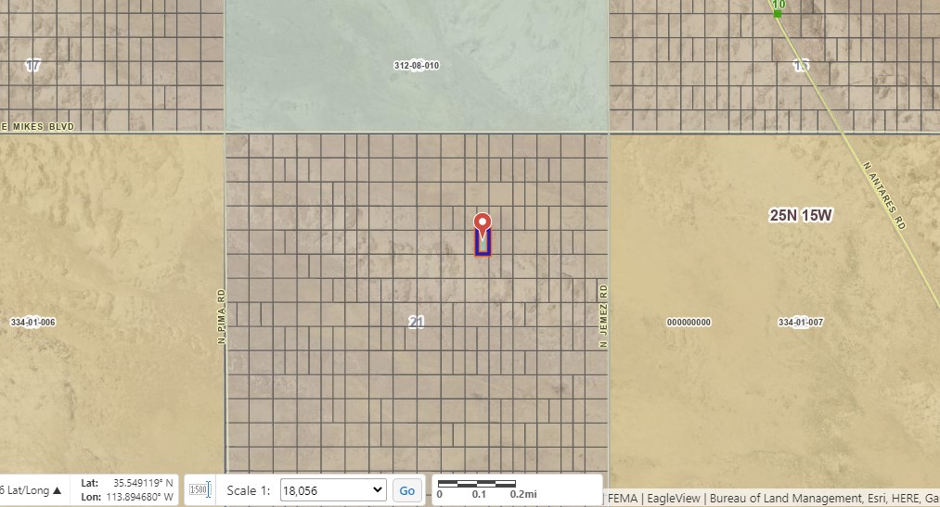940x507 pixels.
Task: Click the parcel labeled 000000000
Action: tap(689, 323)
